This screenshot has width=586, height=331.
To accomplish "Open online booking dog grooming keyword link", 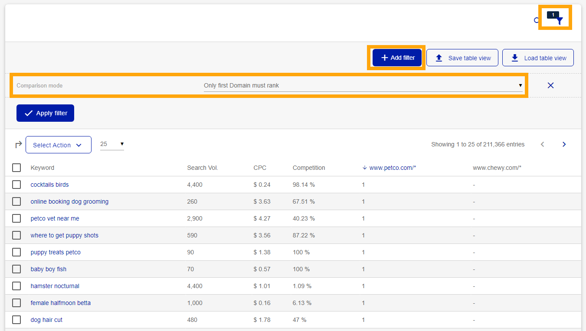I will (69, 201).
